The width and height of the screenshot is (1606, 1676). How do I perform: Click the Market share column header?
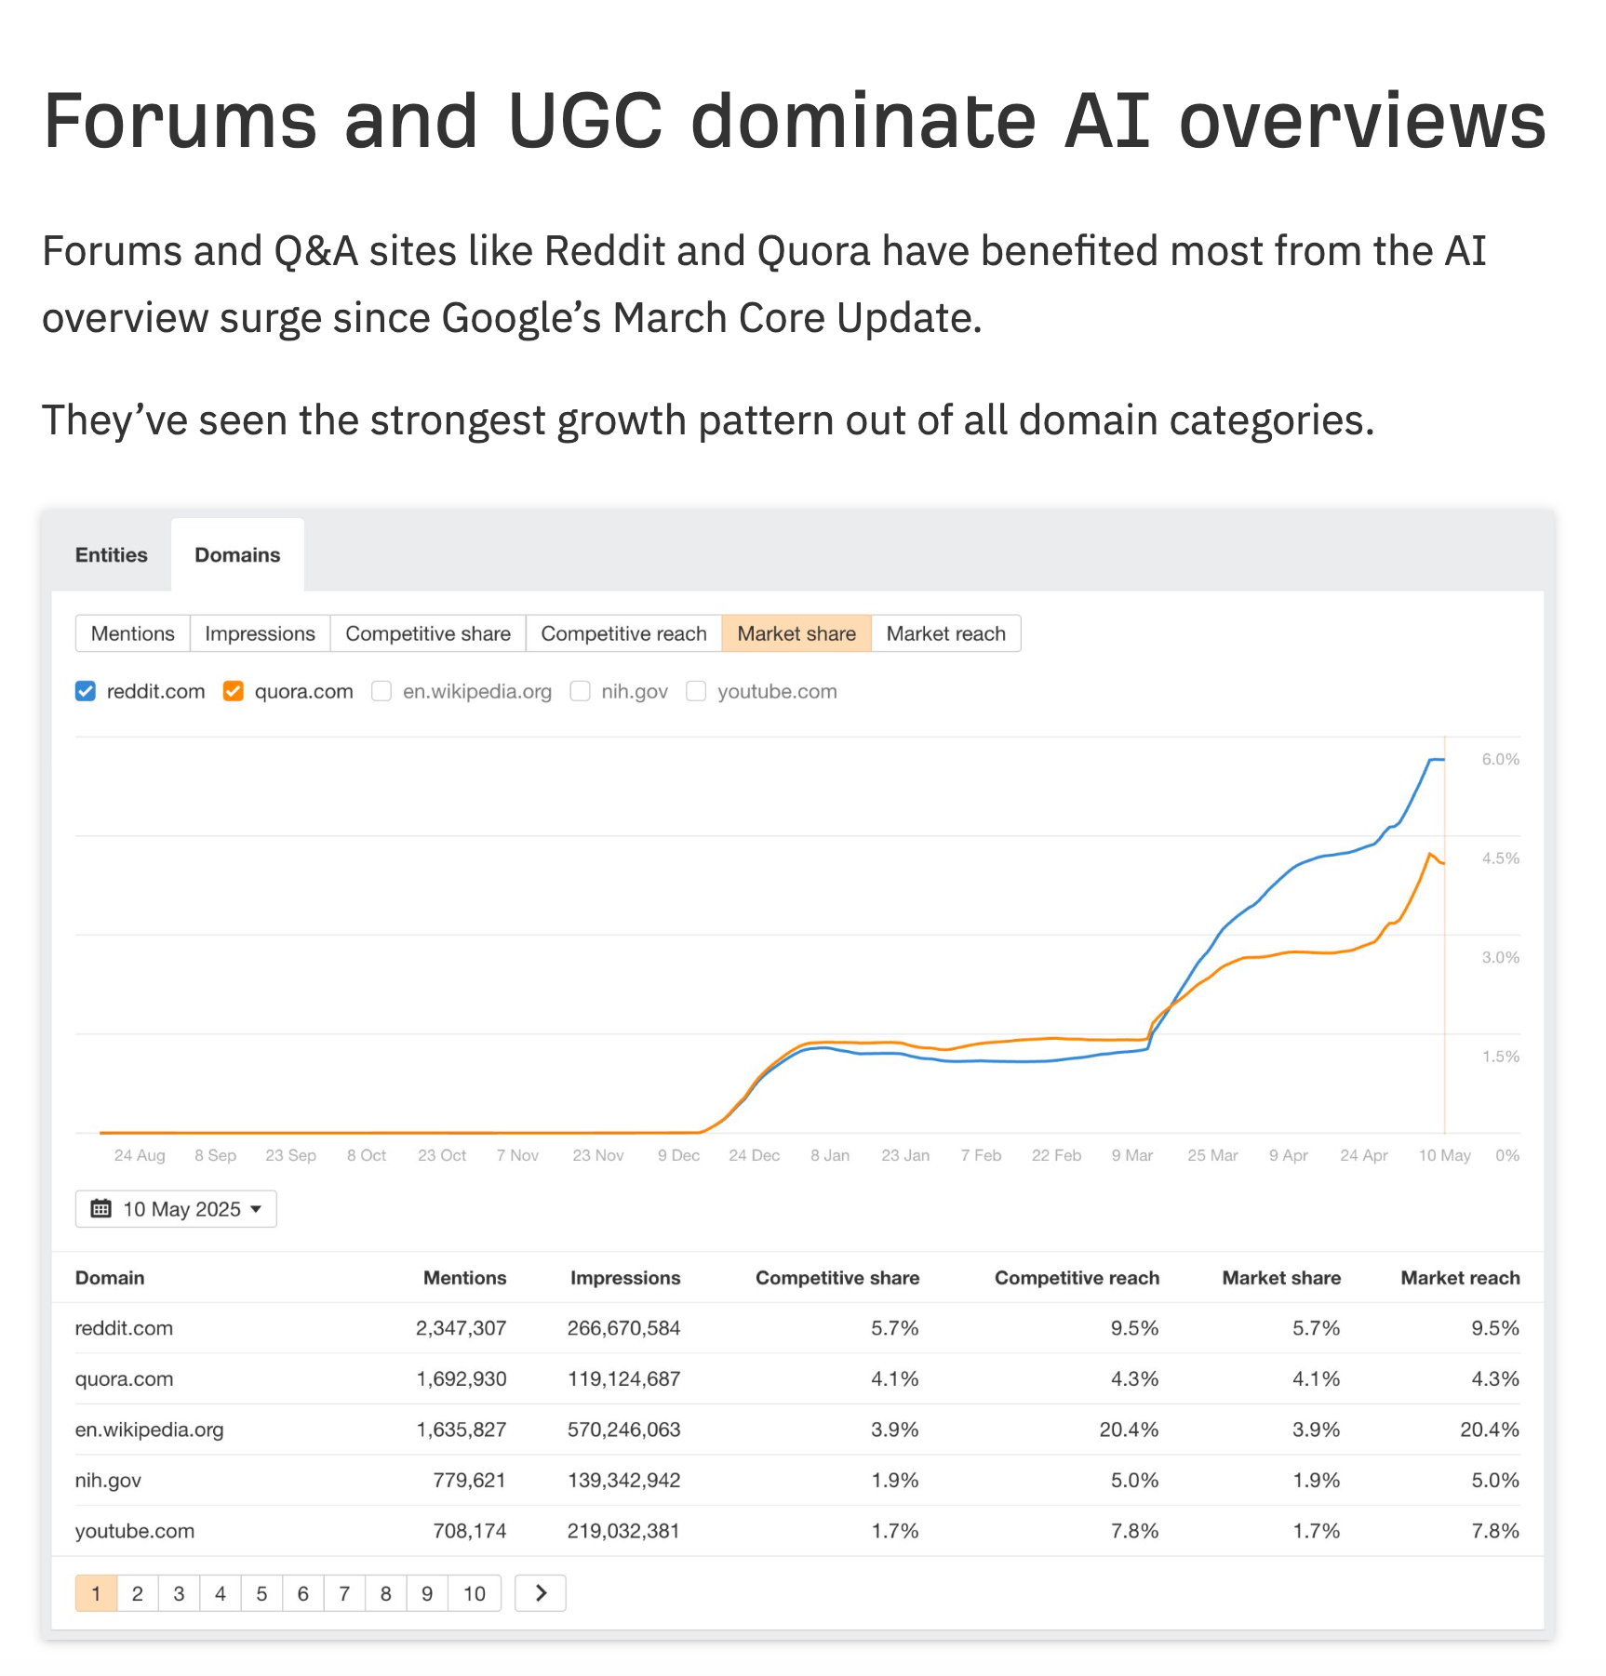point(1281,1278)
